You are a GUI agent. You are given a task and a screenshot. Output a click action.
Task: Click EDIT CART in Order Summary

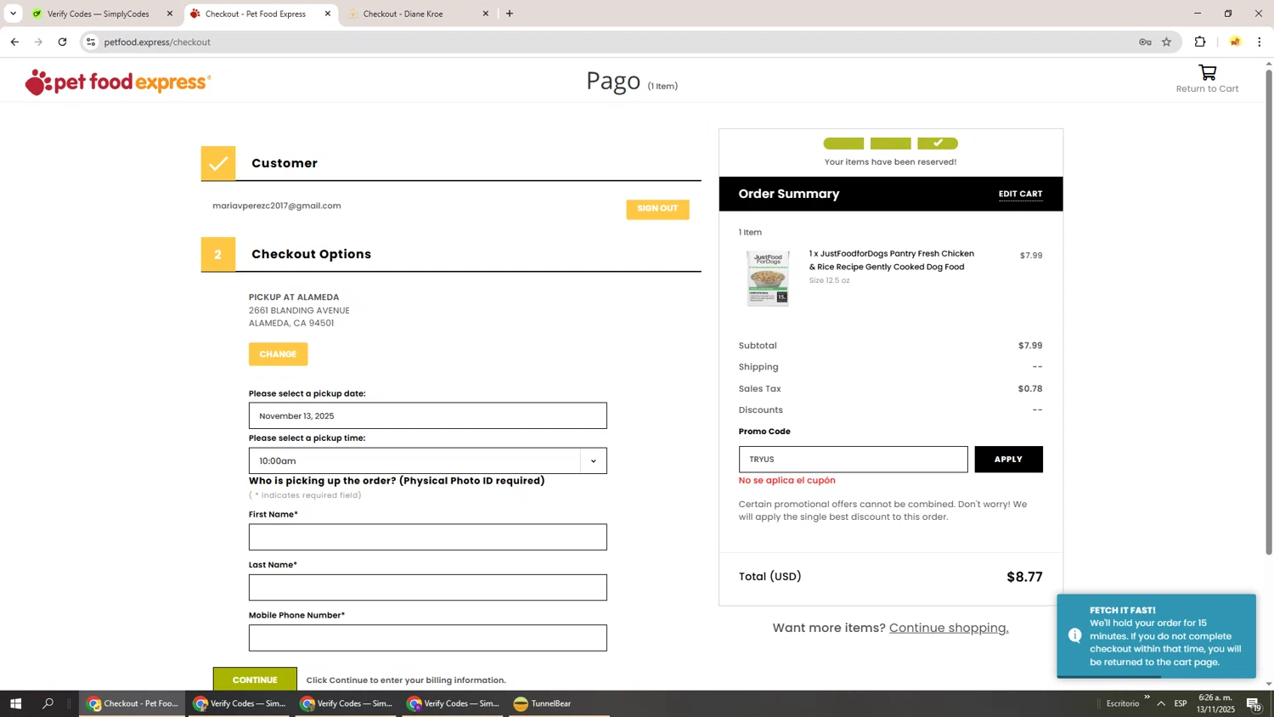1020,195
